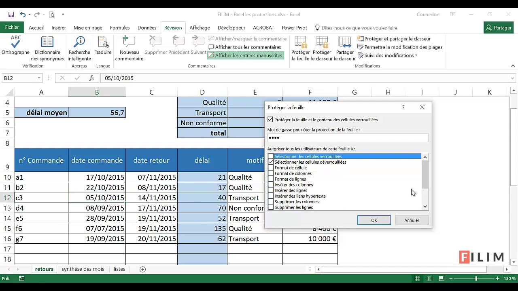
Task: Check the Insérer des lignes option
Action: [x=271, y=190]
